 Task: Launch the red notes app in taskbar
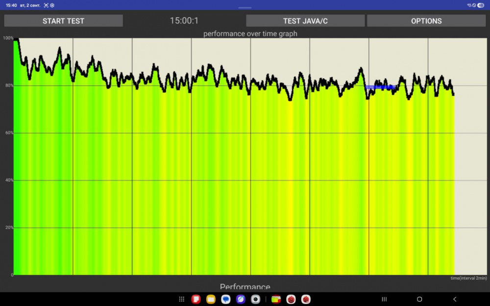[196, 299]
